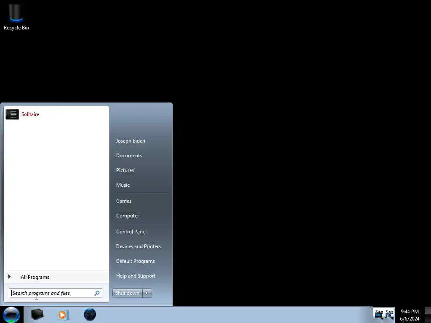Open Documents from Start menu
The image size is (431, 323).
tap(129, 156)
